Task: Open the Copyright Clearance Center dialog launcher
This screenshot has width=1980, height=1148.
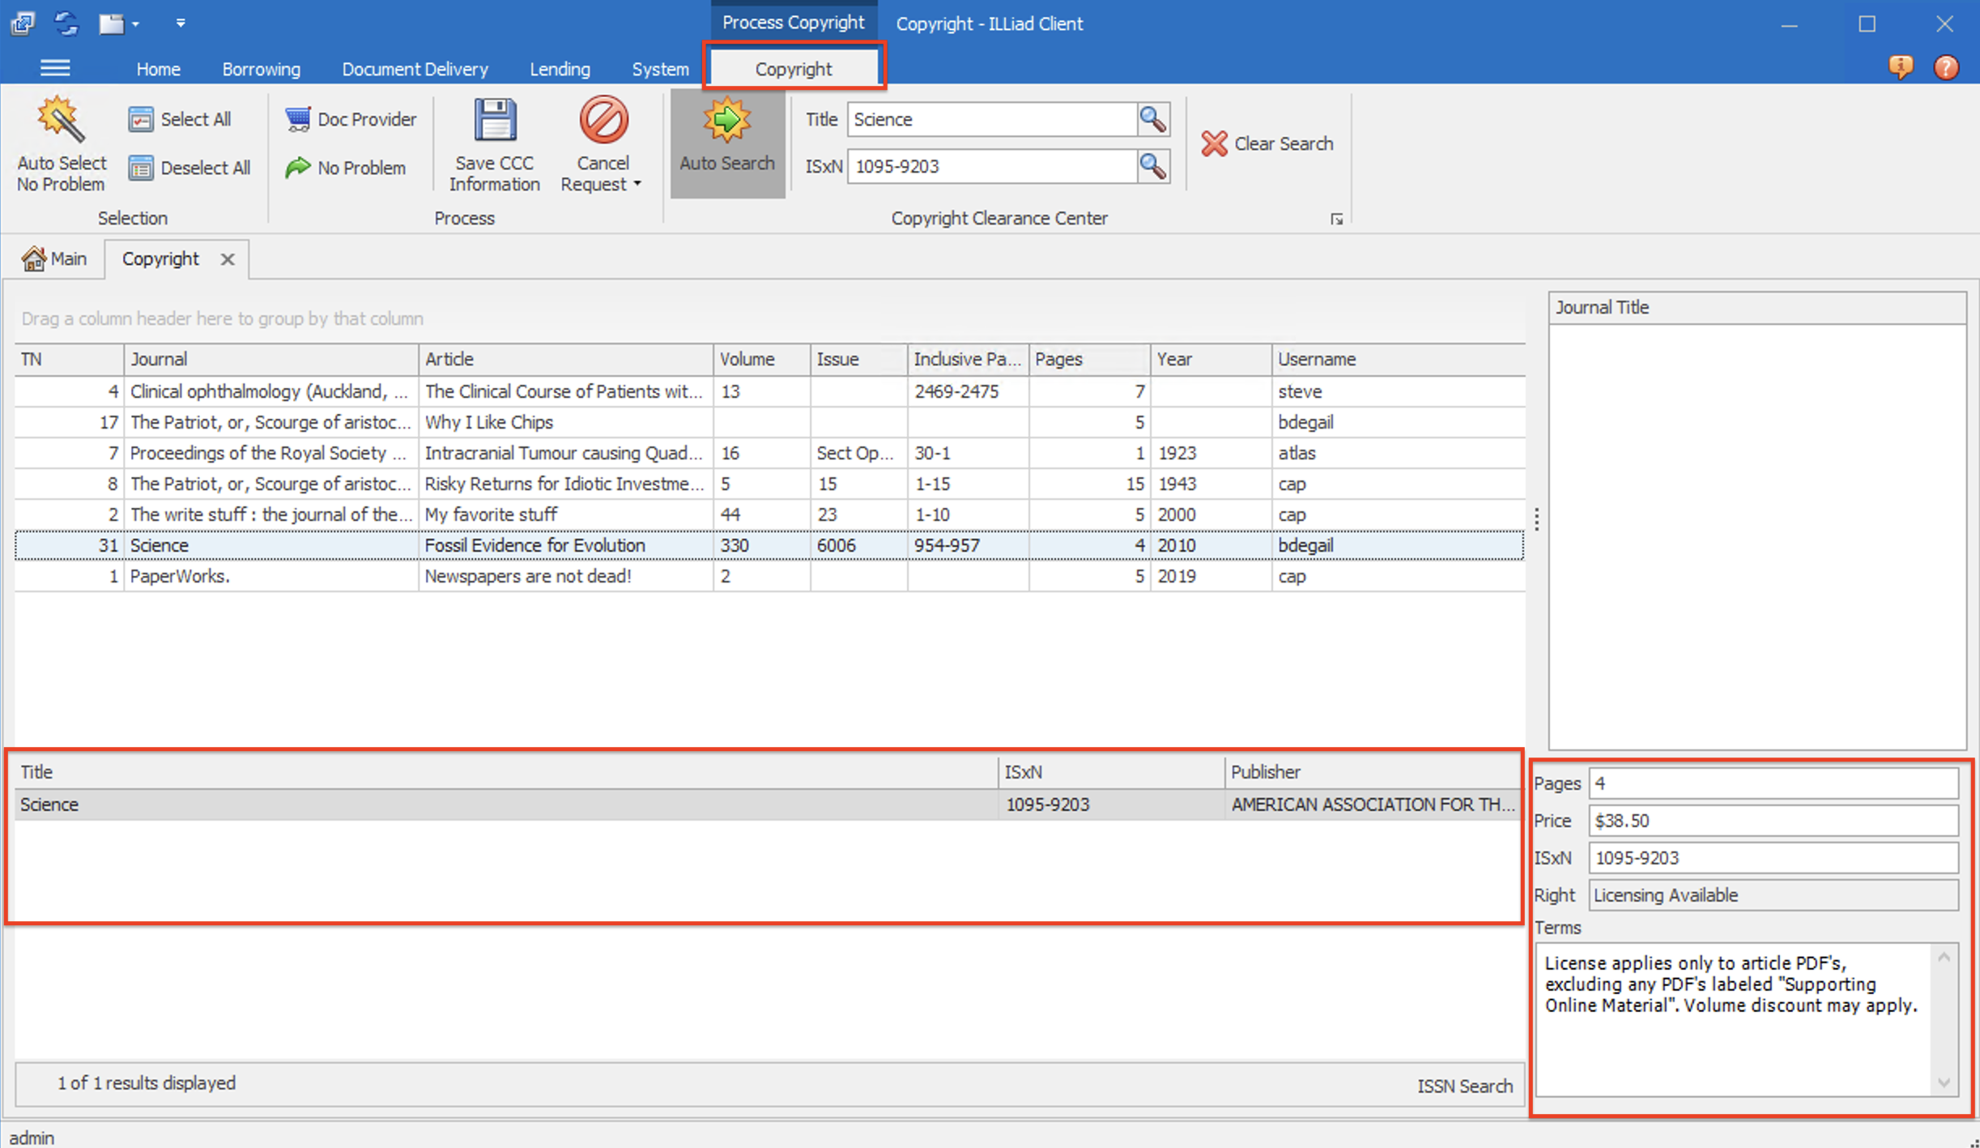Action: 1338,218
